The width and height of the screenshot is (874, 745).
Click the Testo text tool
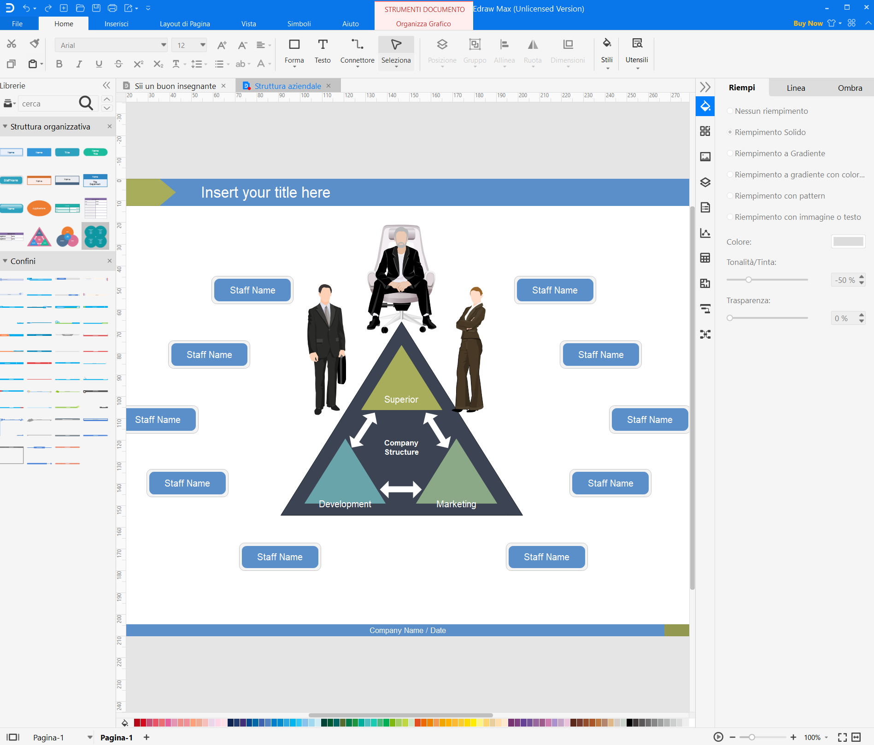(323, 51)
